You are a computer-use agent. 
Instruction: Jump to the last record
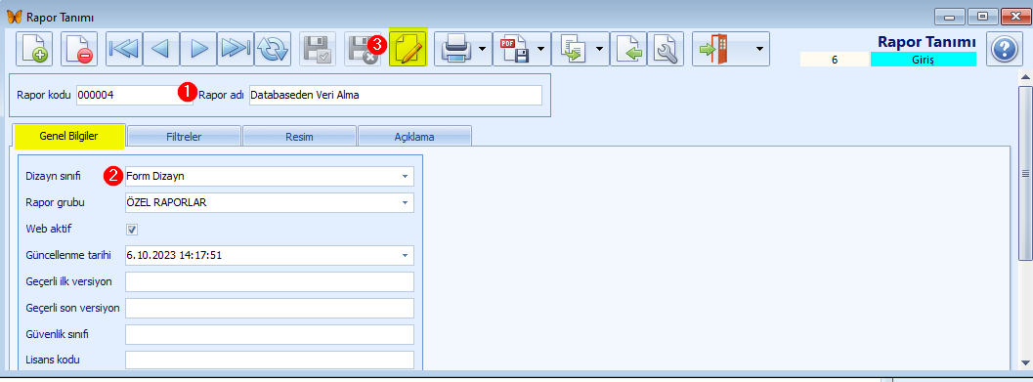[236, 49]
